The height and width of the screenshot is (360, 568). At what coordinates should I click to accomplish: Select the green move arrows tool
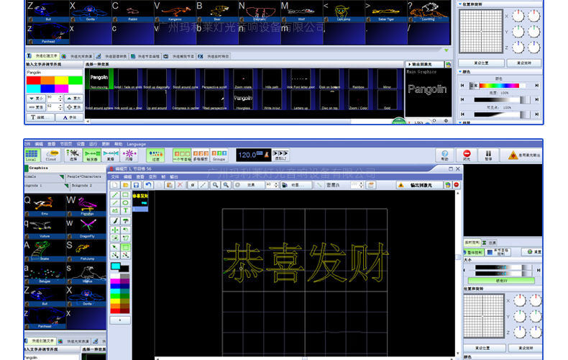(x=115, y=230)
